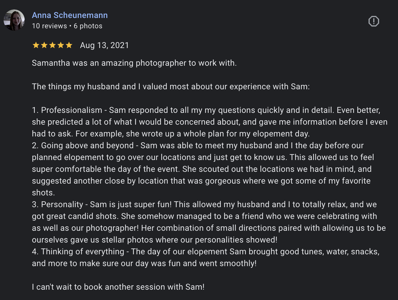This screenshot has width=398, height=300.
Task: Click the "2. Going above and beyond" text
Action: click(x=83, y=146)
